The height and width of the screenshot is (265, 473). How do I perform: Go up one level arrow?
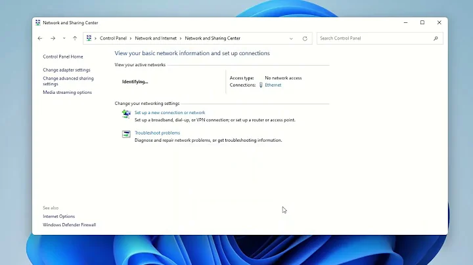click(75, 38)
